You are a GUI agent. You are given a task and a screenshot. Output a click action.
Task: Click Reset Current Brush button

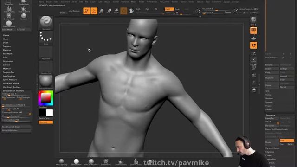16,127
